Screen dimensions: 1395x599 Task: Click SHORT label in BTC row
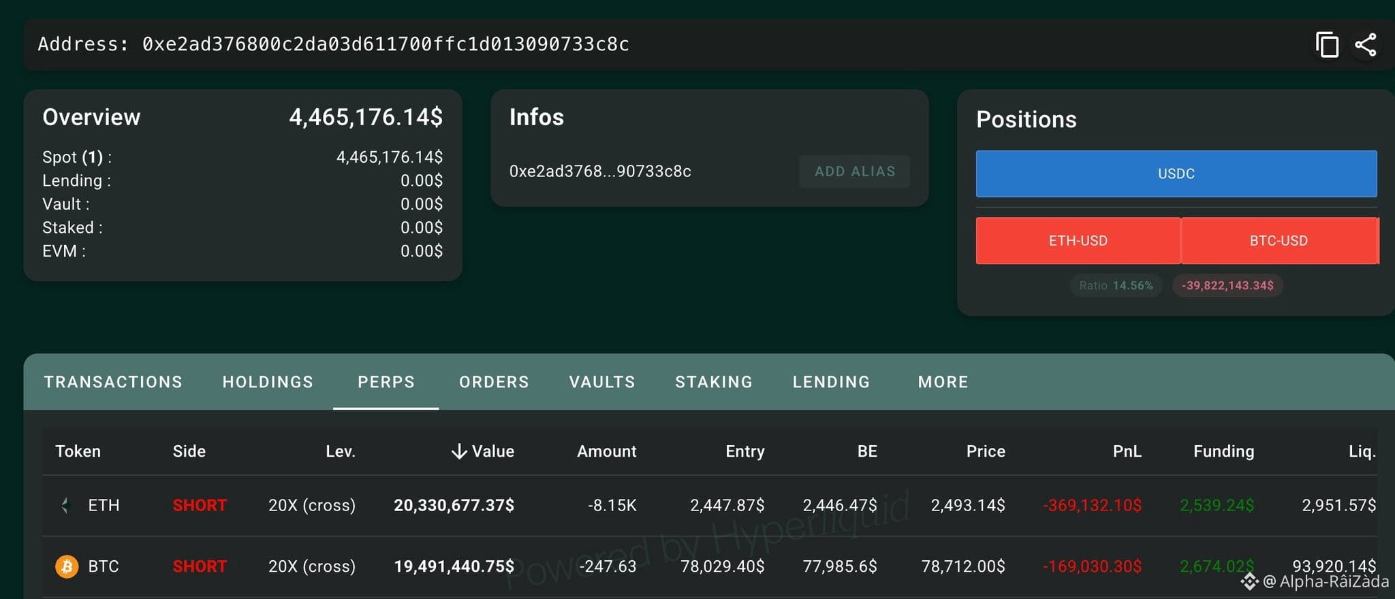point(200,566)
